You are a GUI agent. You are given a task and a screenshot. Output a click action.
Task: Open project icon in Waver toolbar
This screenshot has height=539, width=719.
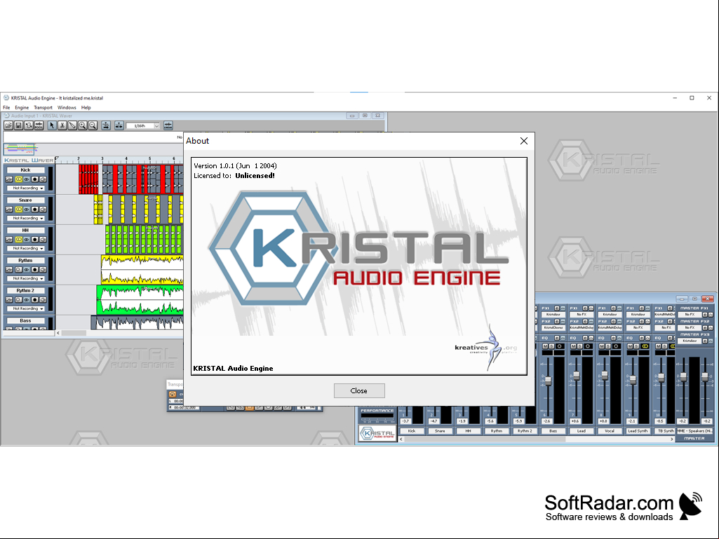click(x=8, y=125)
